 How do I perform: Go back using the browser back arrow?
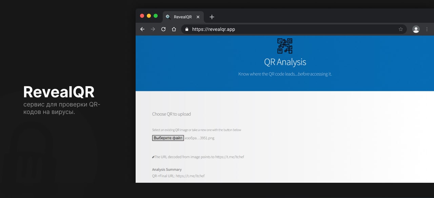(142, 29)
